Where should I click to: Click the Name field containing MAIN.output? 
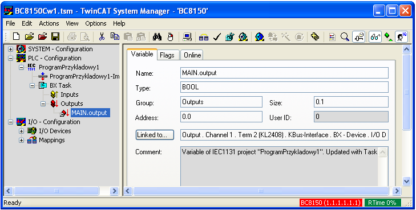pyautogui.click(x=284, y=73)
